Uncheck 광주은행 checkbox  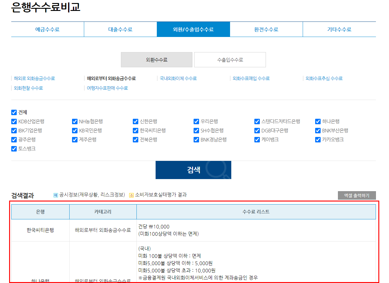tap(14, 140)
